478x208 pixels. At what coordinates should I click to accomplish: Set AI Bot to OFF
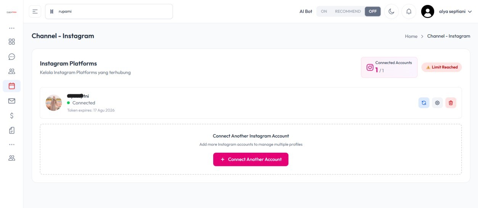click(x=373, y=11)
